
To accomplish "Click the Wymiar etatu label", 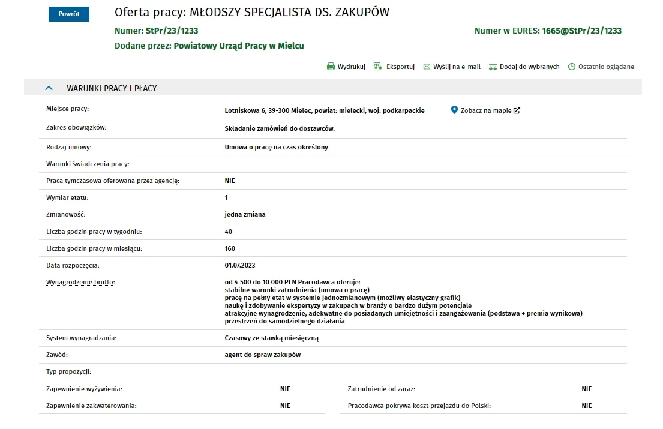I will (x=67, y=197).
